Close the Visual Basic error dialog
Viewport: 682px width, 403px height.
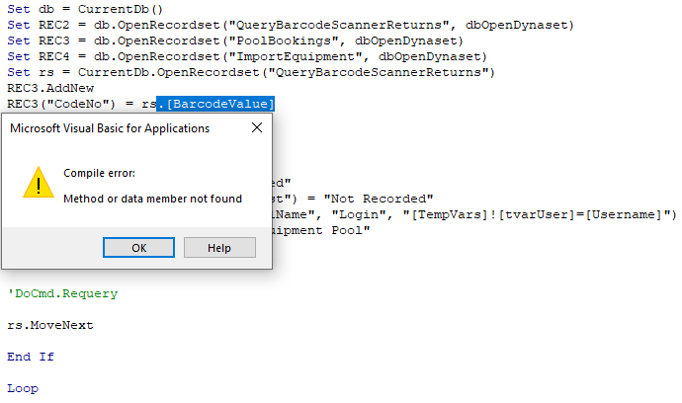pyautogui.click(x=257, y=127)
